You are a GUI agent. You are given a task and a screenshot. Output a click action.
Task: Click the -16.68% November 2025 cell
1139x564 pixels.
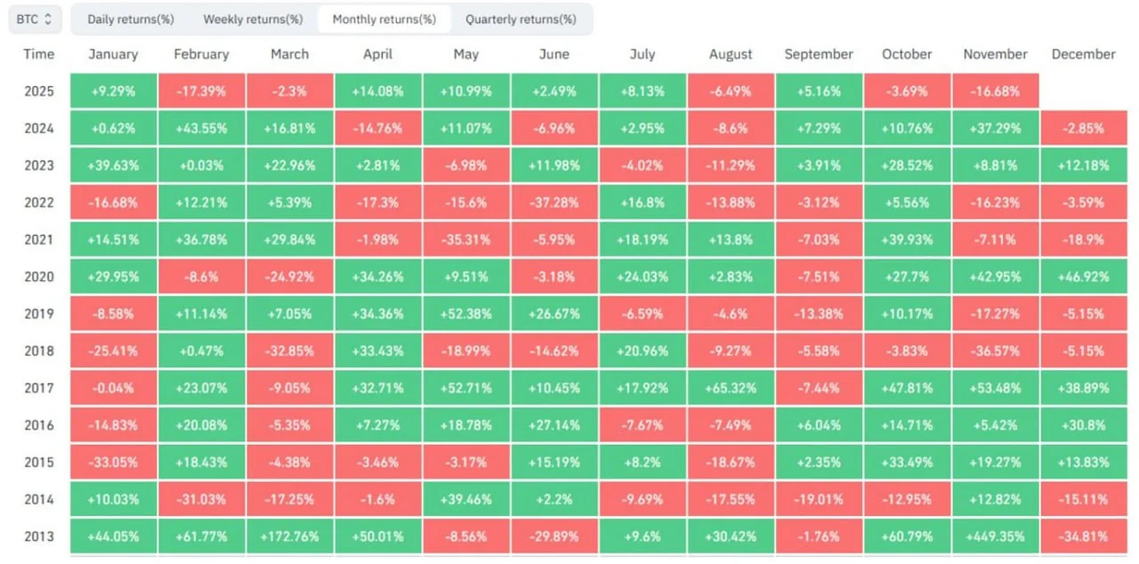995,92
